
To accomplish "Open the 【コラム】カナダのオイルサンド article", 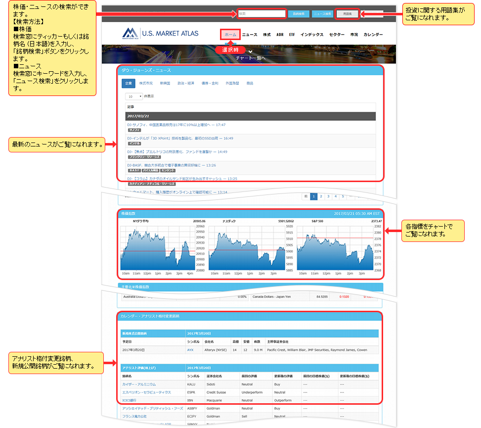I will coord(182,179).
